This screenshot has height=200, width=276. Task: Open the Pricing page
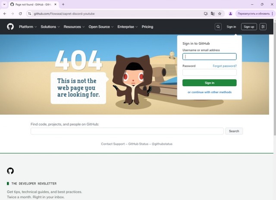point(147,27)
